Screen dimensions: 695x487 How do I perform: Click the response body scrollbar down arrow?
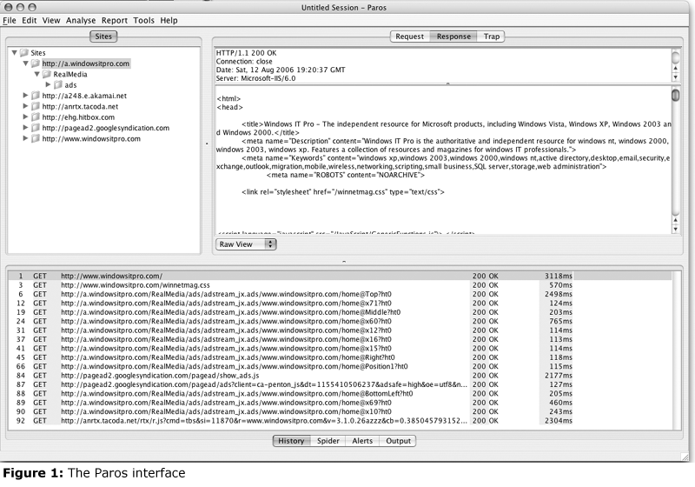click(676, 230)
